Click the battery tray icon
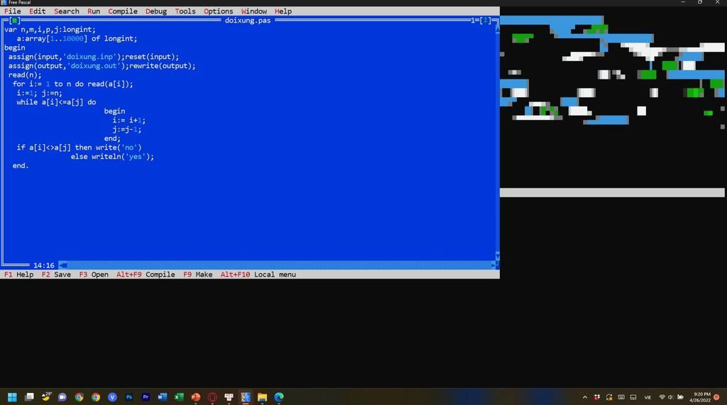727x405 pixels. (680, 397)
